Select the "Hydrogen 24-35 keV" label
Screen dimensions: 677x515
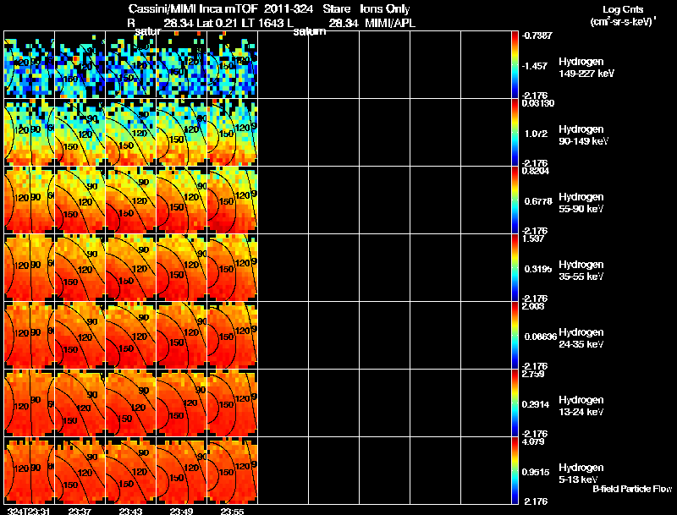tap(581, 338)
